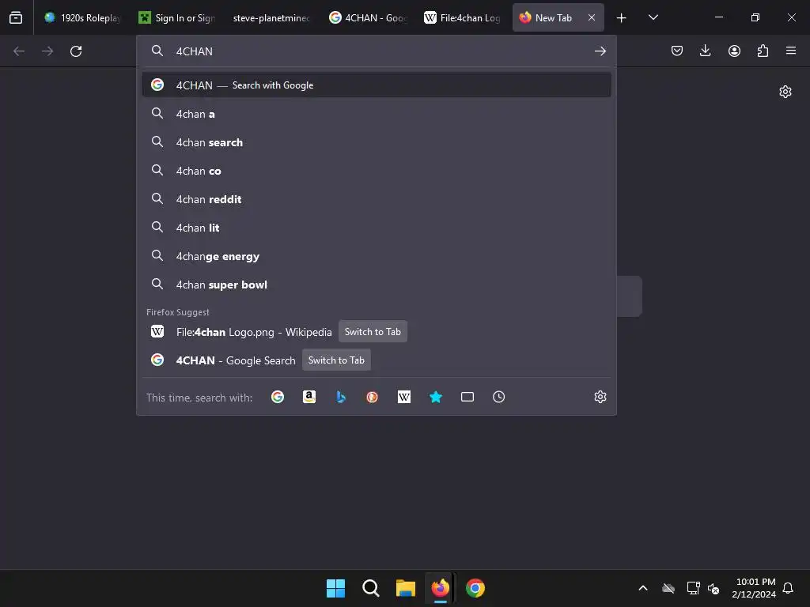Click the muted volume tray icon
The height and width of the screenshot is (607, 810).
[x=713, y=588]
